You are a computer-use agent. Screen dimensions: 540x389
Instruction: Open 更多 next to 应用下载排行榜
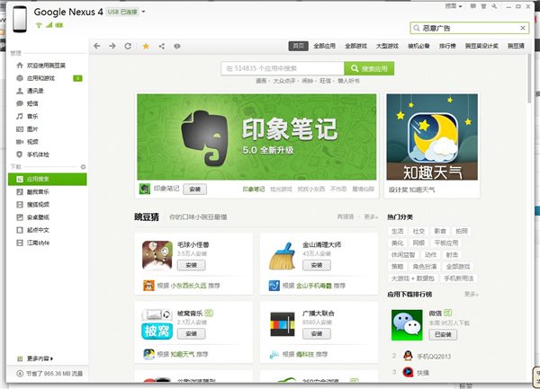(471, 294)
